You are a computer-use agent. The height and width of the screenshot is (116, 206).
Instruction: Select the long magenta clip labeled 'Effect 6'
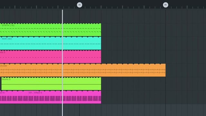click(67, 97)
